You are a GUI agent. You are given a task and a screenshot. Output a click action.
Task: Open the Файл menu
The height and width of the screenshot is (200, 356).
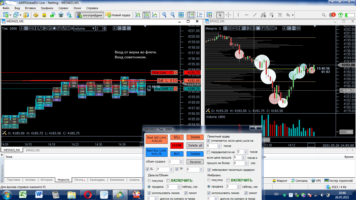point(6,8)
